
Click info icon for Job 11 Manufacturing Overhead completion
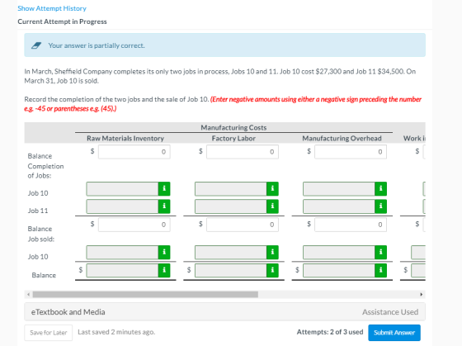[380, 206]
